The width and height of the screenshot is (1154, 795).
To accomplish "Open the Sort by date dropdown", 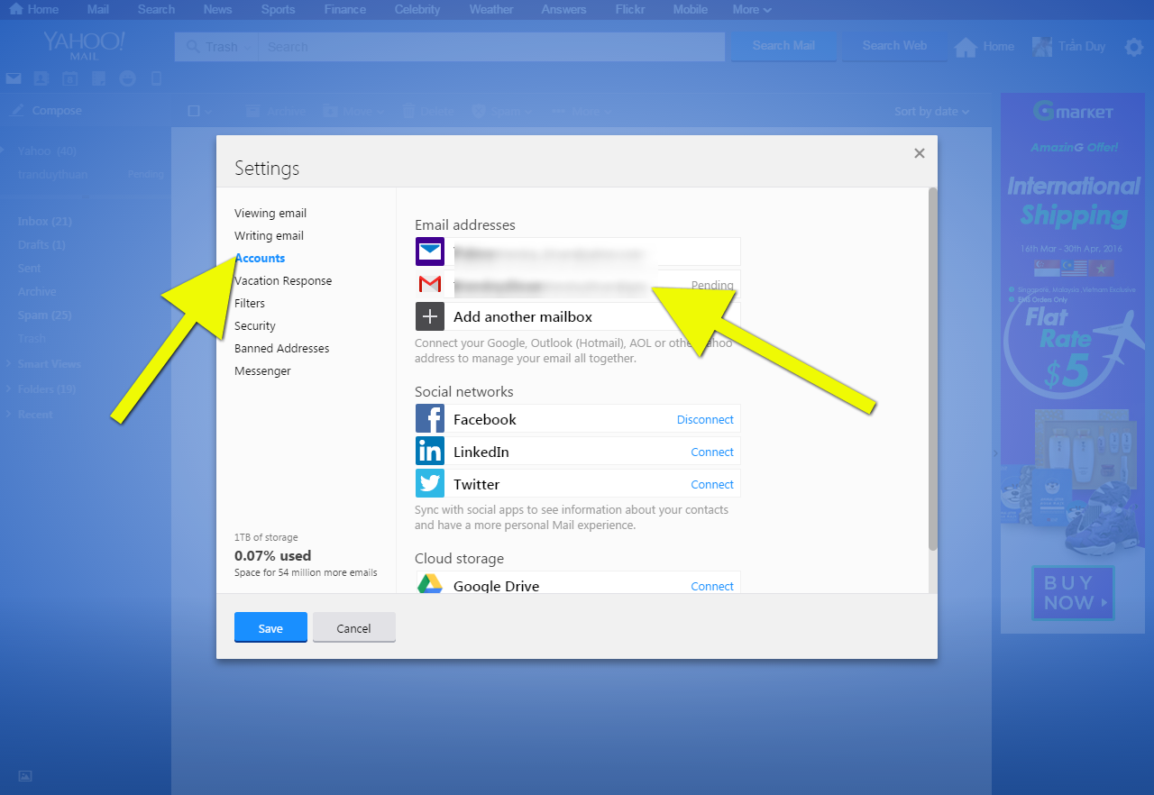I will 931,111.
